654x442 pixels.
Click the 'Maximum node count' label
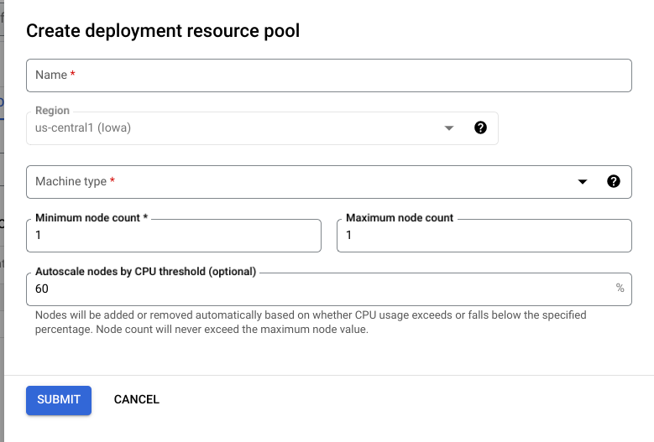coord(400,218)
